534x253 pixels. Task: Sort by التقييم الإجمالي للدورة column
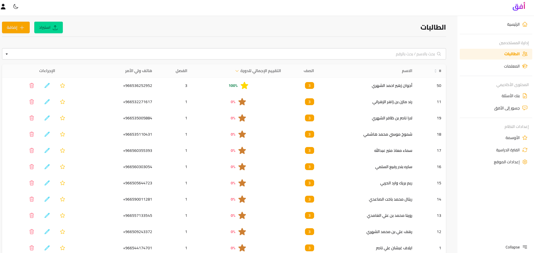pos(258,71)
